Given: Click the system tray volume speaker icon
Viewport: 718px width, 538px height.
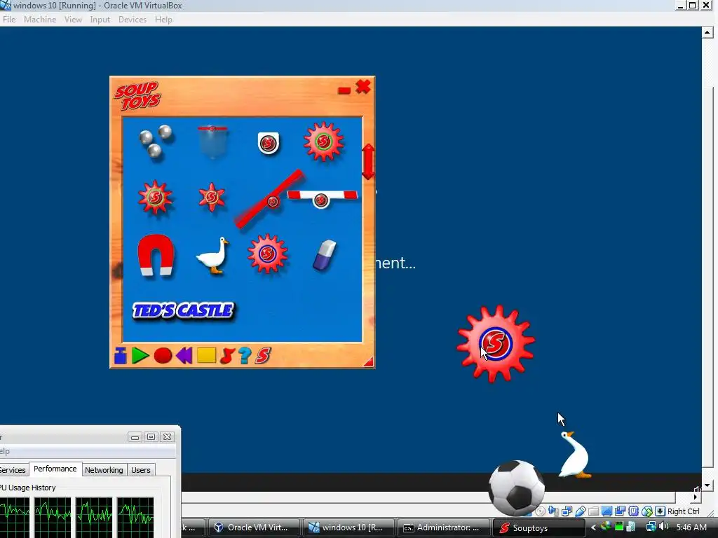Looking at the screenshot, I should pos(663,527).
